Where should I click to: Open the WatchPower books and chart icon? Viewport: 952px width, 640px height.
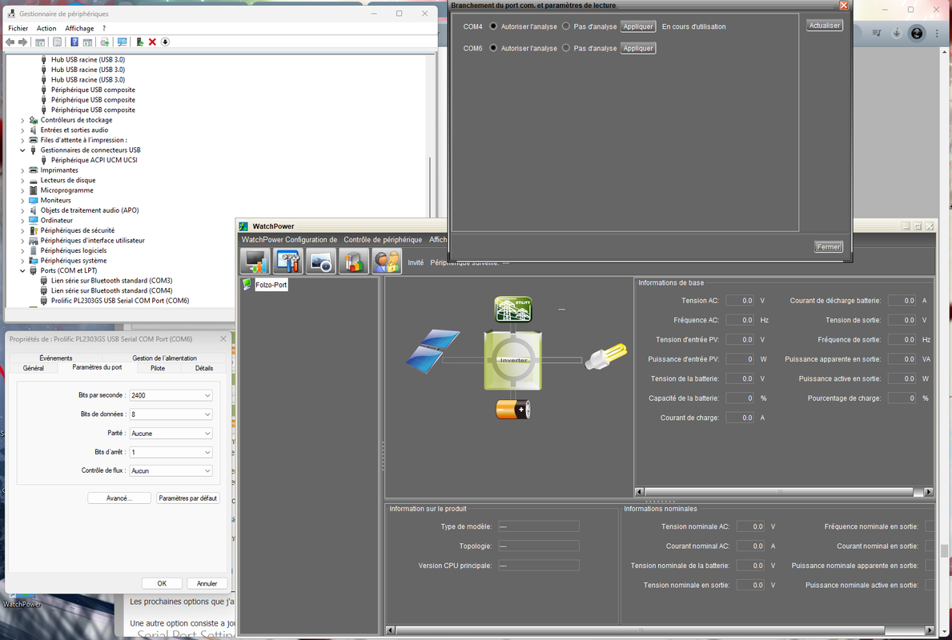click(x=353, y=262)
